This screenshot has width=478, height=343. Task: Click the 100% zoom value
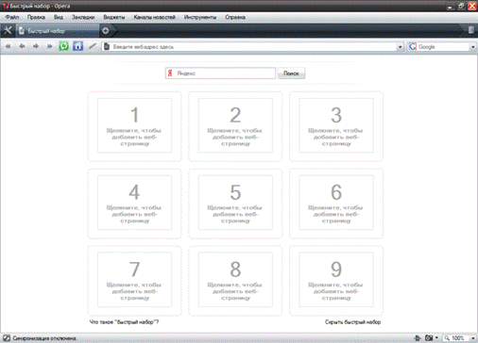[458, 338]
